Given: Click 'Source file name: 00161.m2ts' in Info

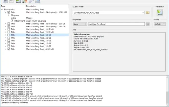Looking at the screenshot, I should pos(86,39).
